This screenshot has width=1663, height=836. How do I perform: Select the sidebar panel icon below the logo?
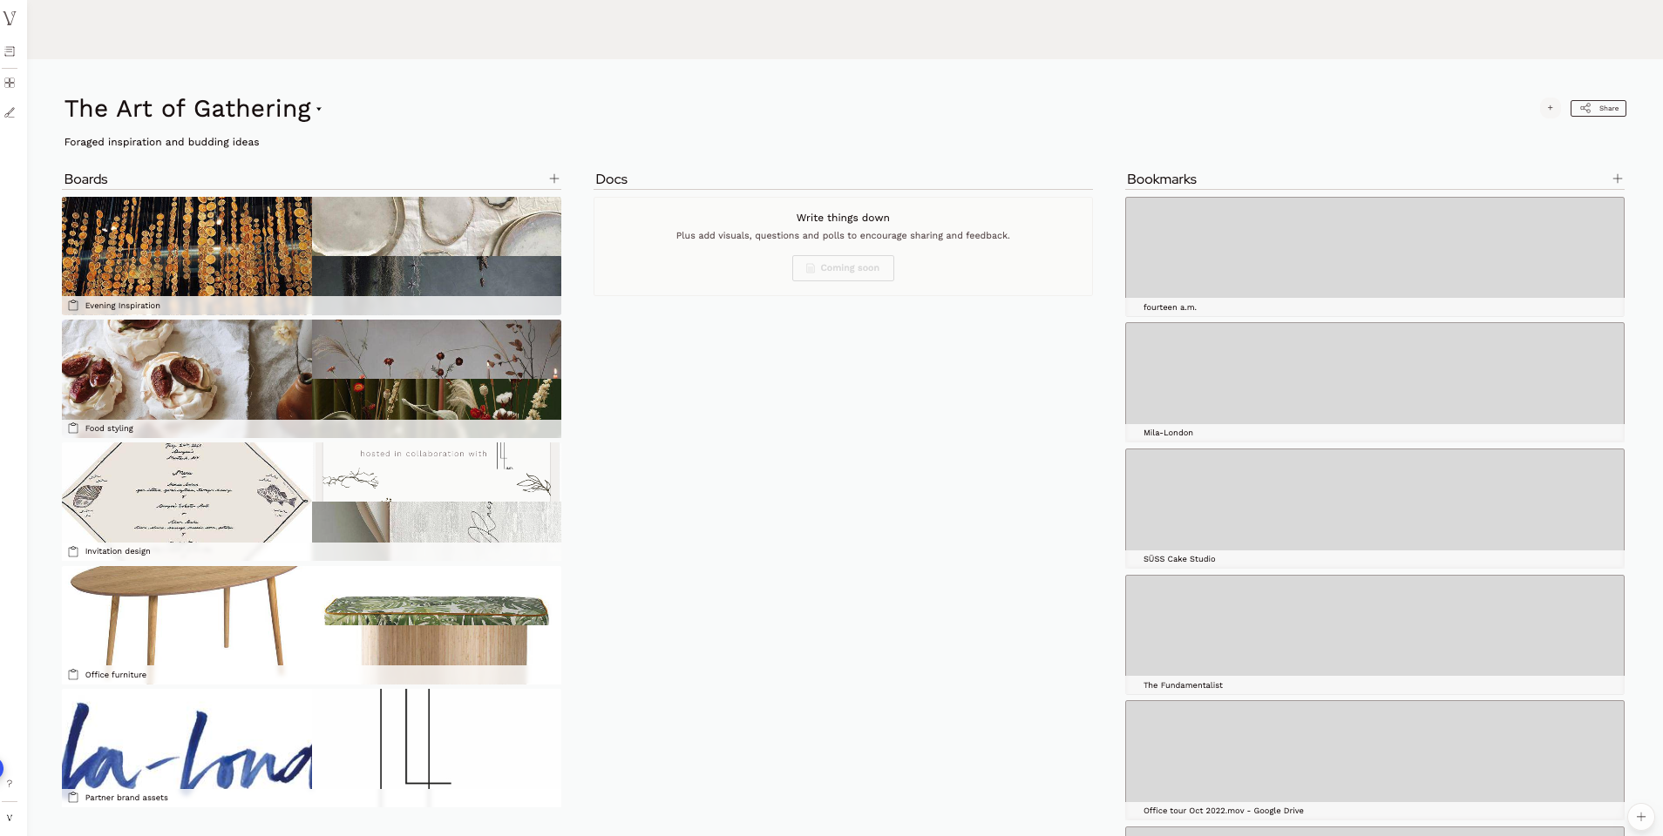[x=10, y=51]
